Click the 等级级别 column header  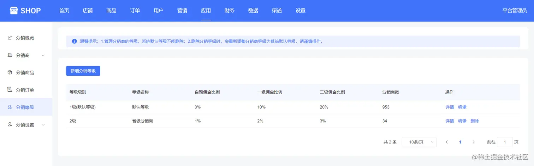pos(78,92)
